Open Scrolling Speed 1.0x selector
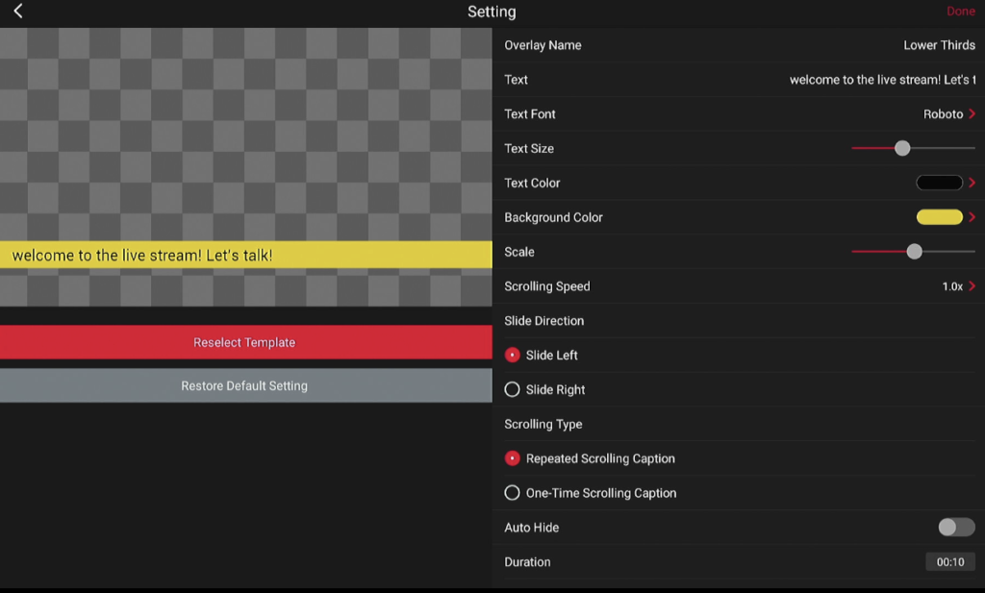 coord(958,286)
